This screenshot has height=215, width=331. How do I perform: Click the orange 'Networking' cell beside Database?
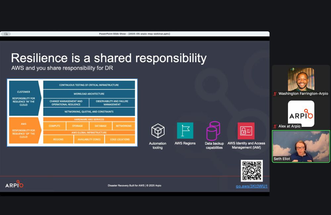pyautogui.click(x=124, y=126)
